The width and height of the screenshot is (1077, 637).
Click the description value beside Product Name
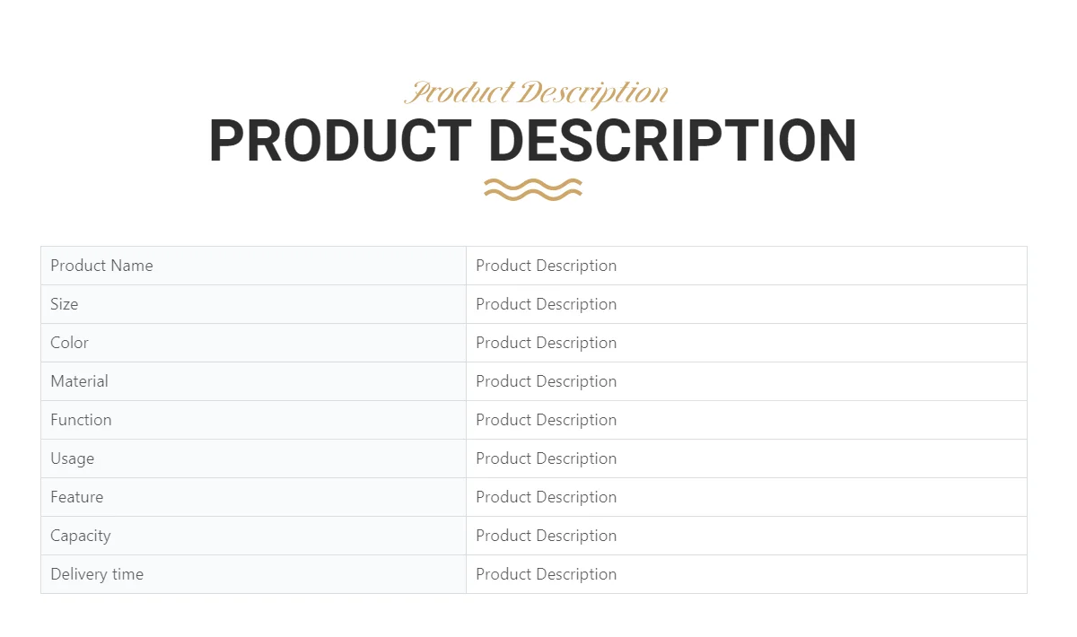click(x=547, y=266)
